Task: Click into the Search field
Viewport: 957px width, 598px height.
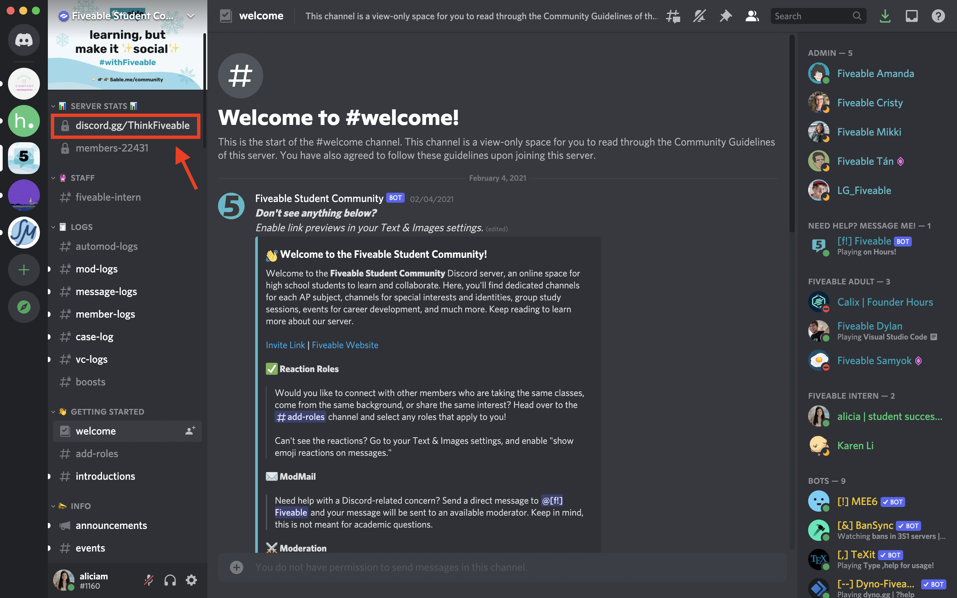Action: (818, 16)
